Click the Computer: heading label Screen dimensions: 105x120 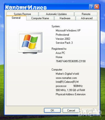click(x=57, y=69)
